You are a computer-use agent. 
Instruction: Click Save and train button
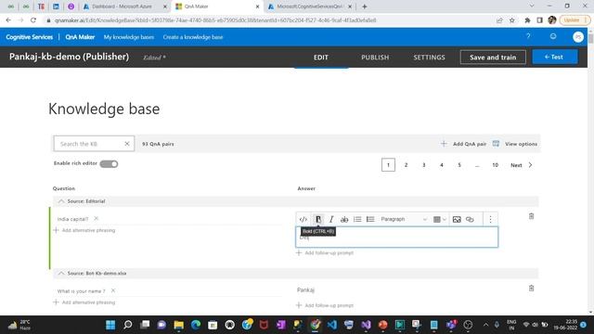click(493, 58)
